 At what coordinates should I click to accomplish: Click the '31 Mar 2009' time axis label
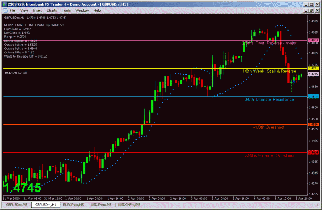pyautogui.click(x=11, y=198)
